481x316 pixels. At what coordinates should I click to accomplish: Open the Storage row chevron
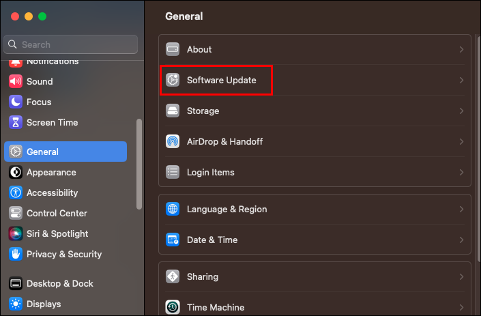pos(461,111)
